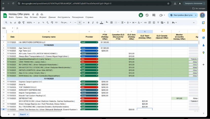
Task: Open the Вставка menu
Action: 33,17
